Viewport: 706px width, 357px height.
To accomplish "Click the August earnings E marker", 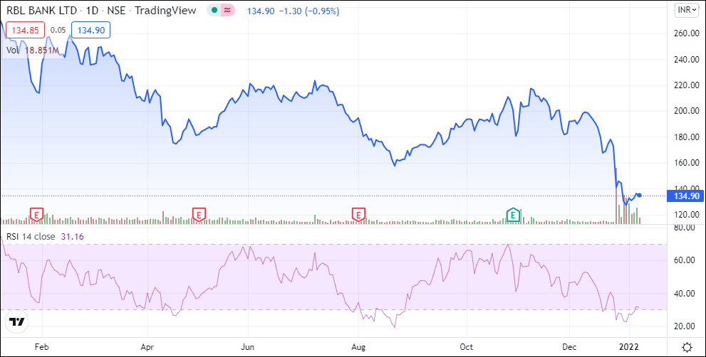I will [x=358, y=215].
